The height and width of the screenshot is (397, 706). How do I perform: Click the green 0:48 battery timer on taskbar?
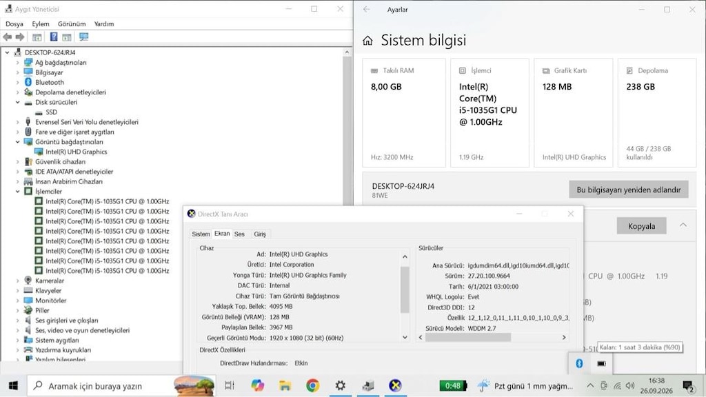pyautogui.click(x=453, y=386)
